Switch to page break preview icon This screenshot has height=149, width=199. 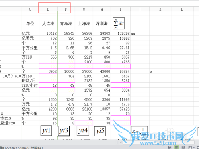pyautogui.click(x=183, y=147)
